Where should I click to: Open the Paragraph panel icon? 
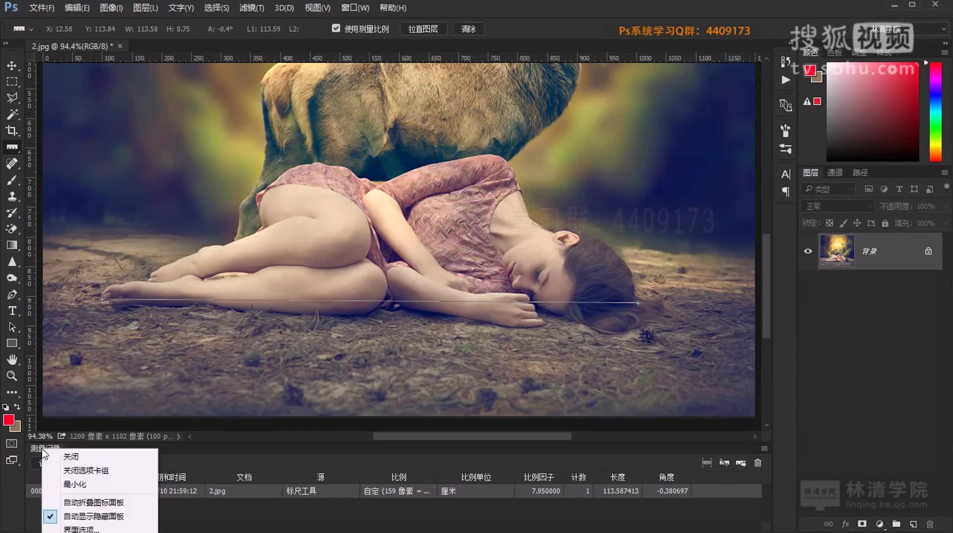785,192
